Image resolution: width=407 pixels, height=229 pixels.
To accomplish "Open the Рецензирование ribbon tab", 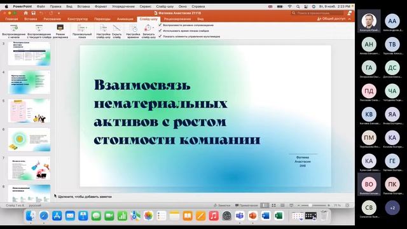I will click(x=177, y=19).
